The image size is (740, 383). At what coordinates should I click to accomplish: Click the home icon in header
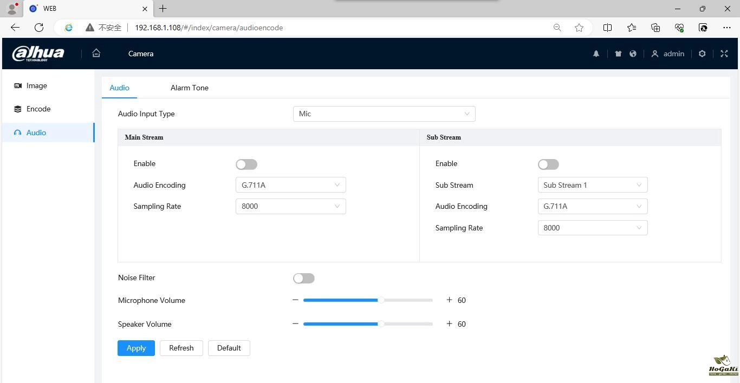96,53
